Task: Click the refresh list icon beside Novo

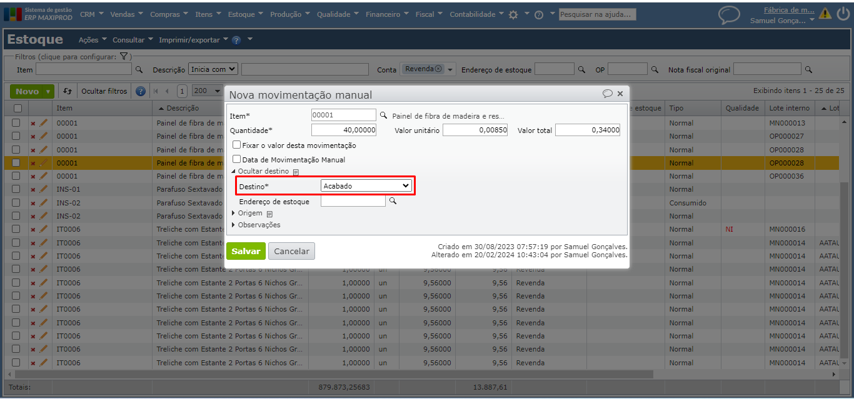Action: point(68,91)
